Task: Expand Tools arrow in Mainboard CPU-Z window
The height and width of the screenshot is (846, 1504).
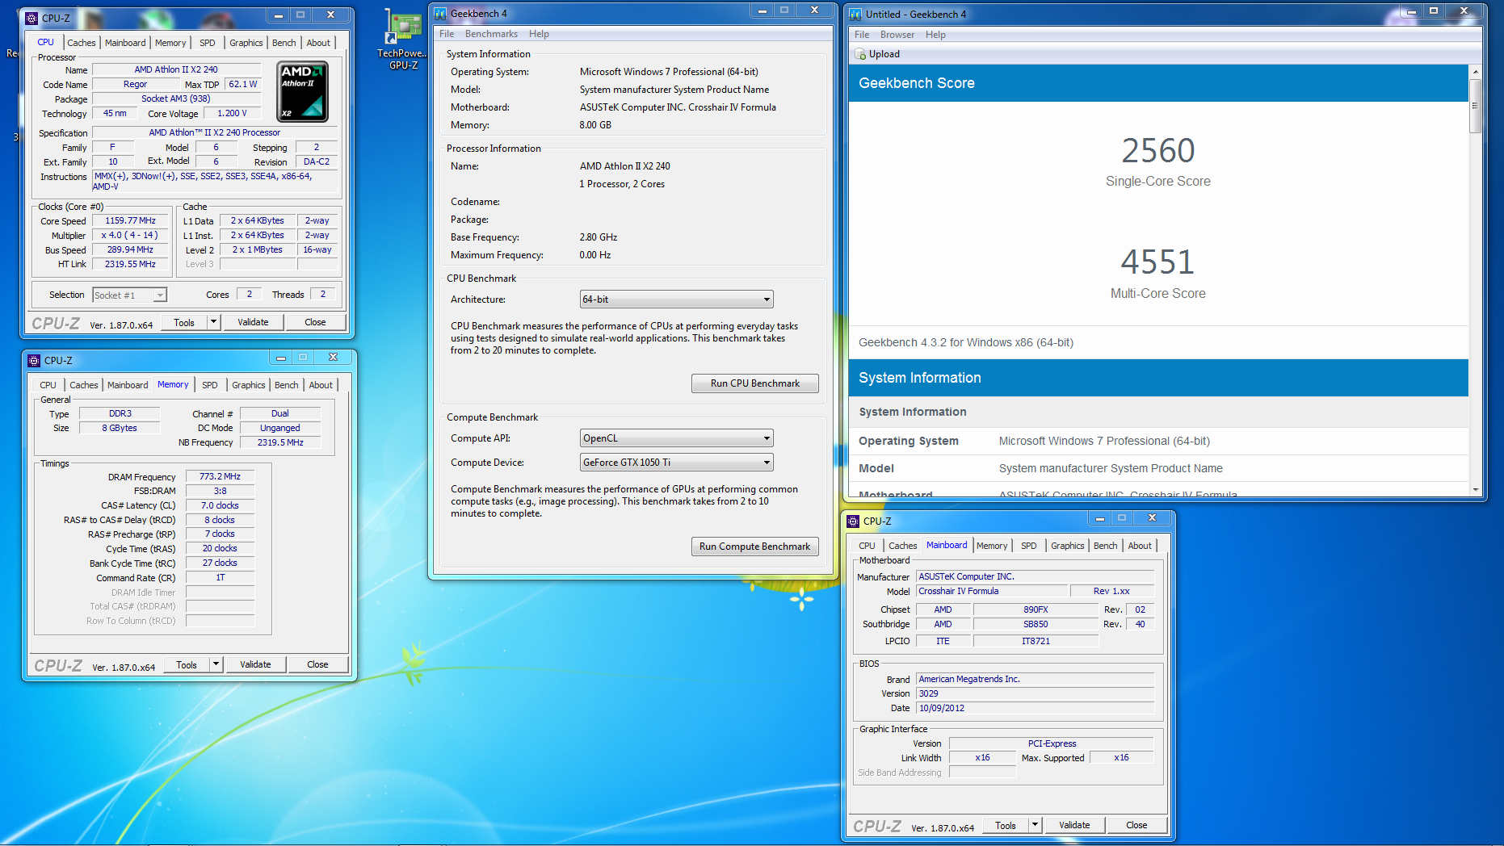Action: coord(1036,825)
